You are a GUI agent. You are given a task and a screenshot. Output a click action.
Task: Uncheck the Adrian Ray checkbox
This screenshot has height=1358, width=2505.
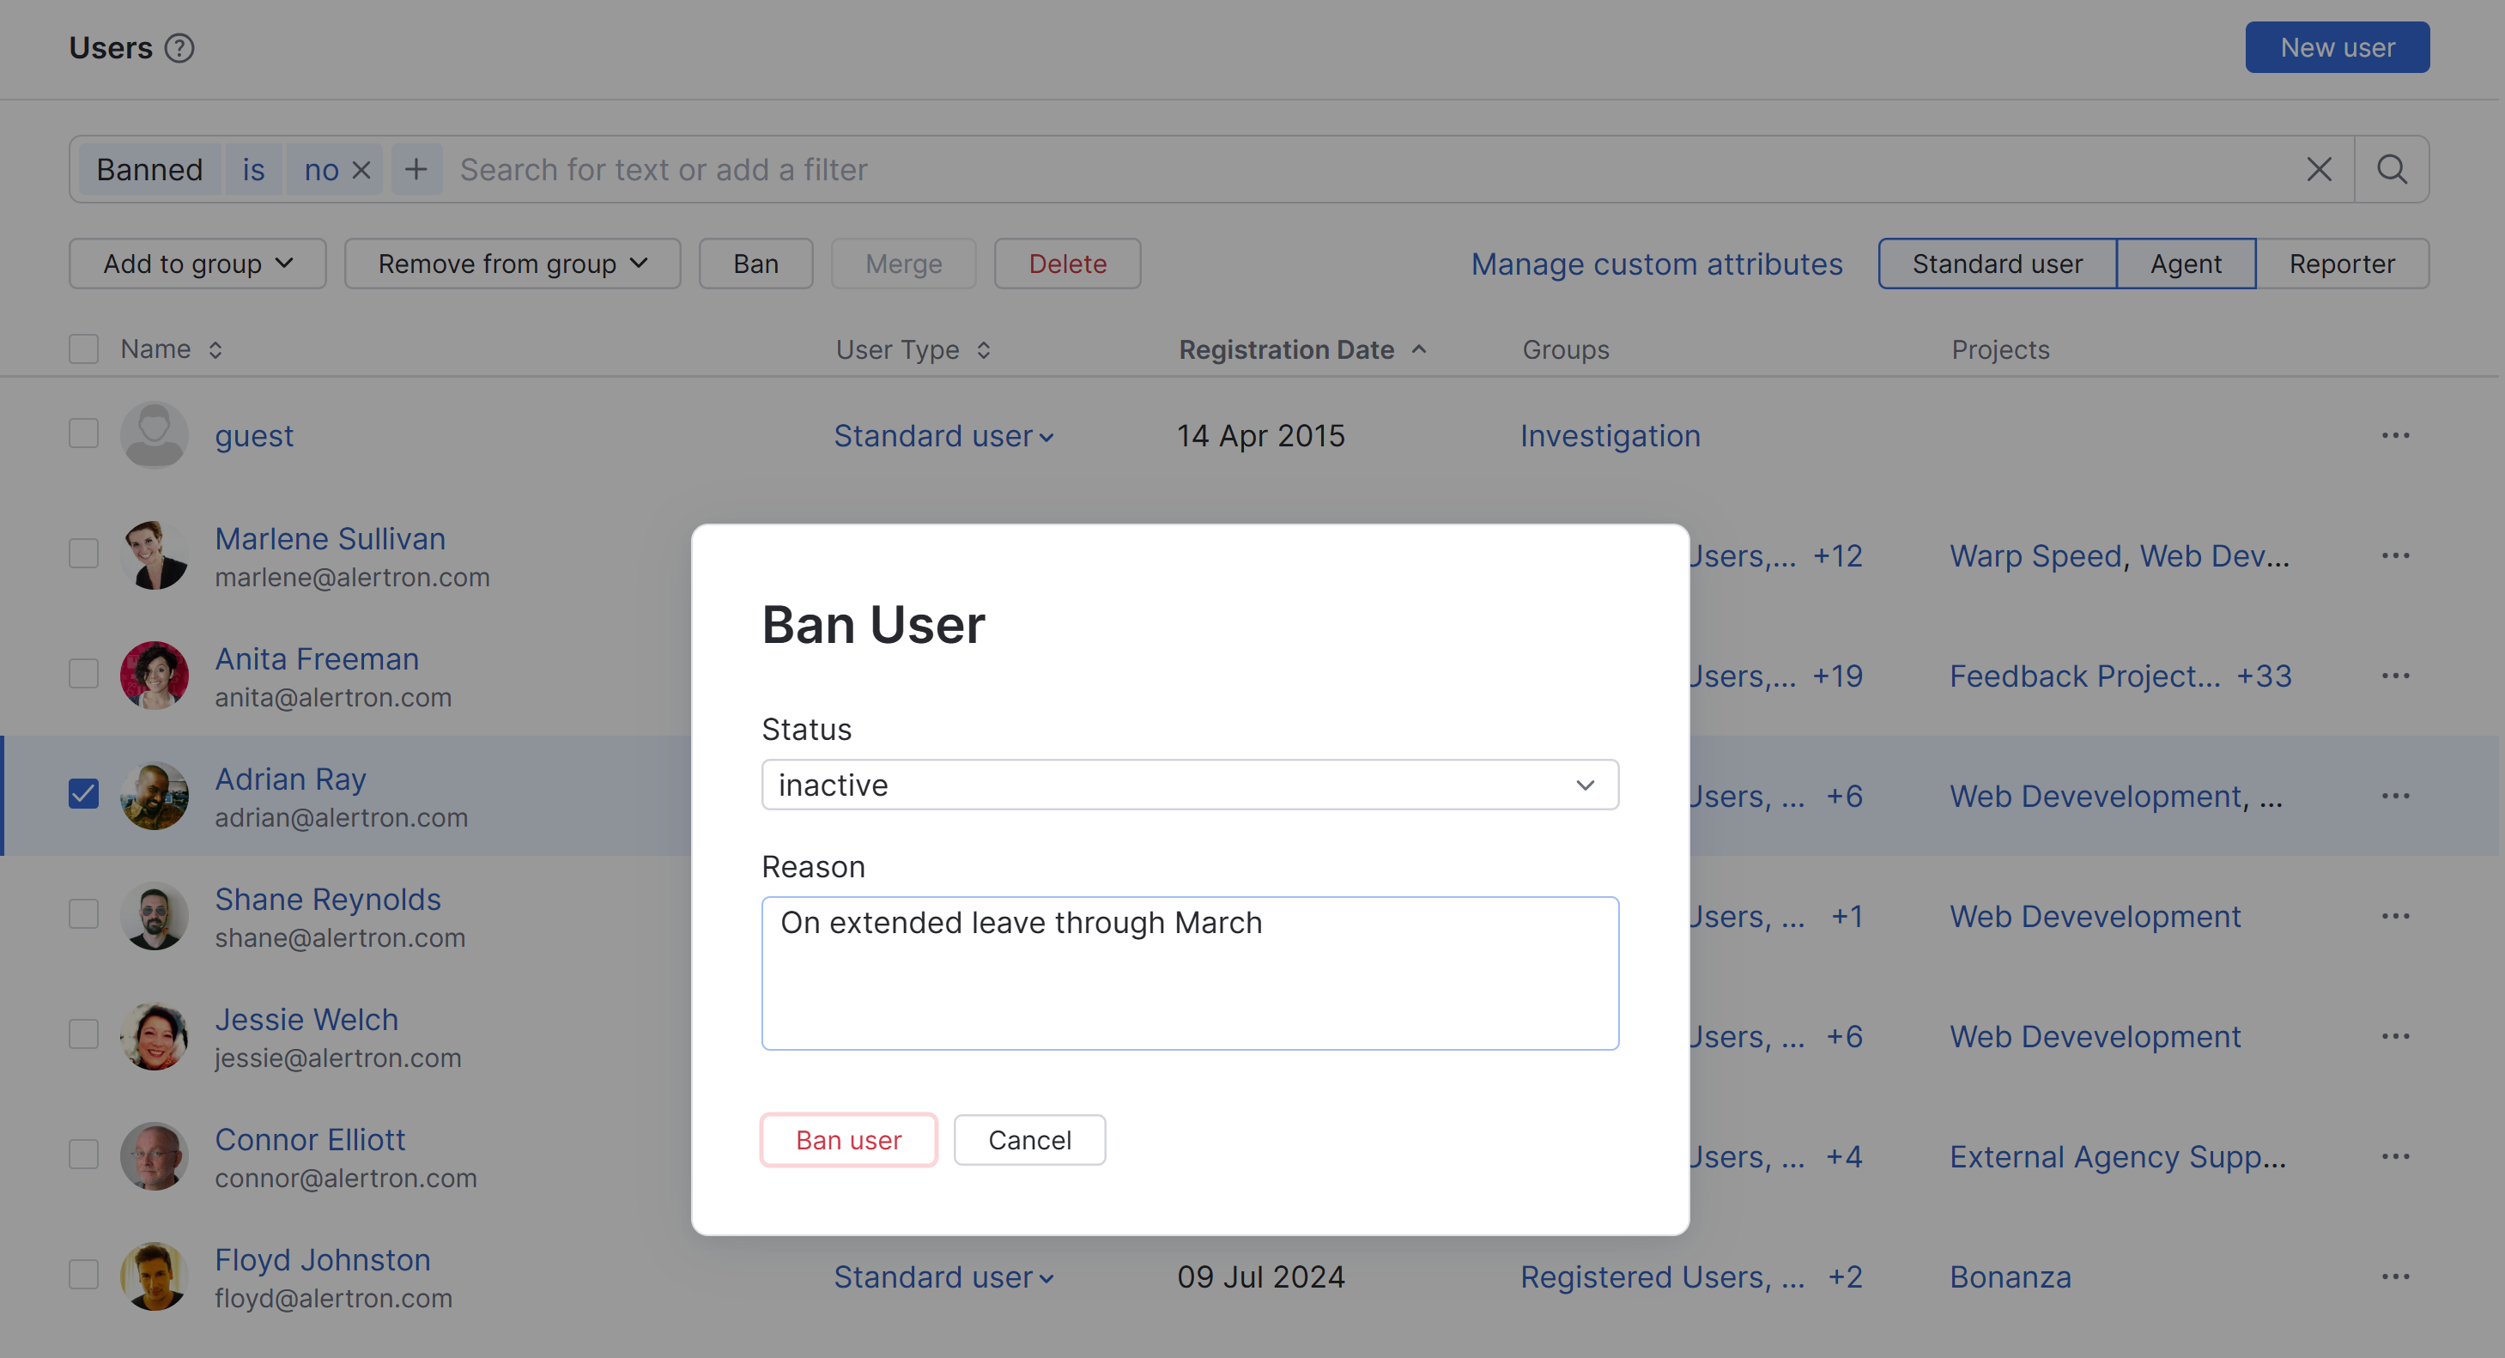coord(83,794)
